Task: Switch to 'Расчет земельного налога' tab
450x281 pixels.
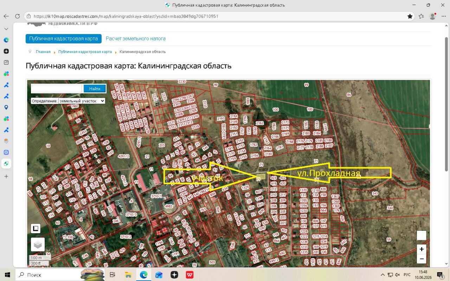Action: pos(136,39)
